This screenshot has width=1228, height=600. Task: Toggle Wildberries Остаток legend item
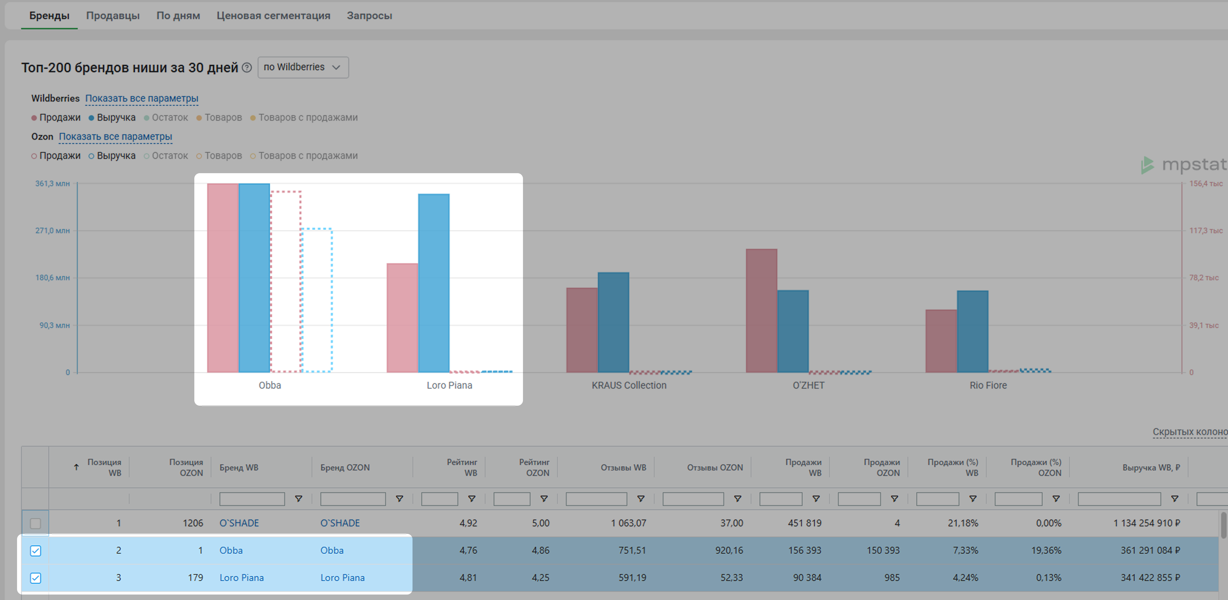pyautogui.click(x=166, y=117)
